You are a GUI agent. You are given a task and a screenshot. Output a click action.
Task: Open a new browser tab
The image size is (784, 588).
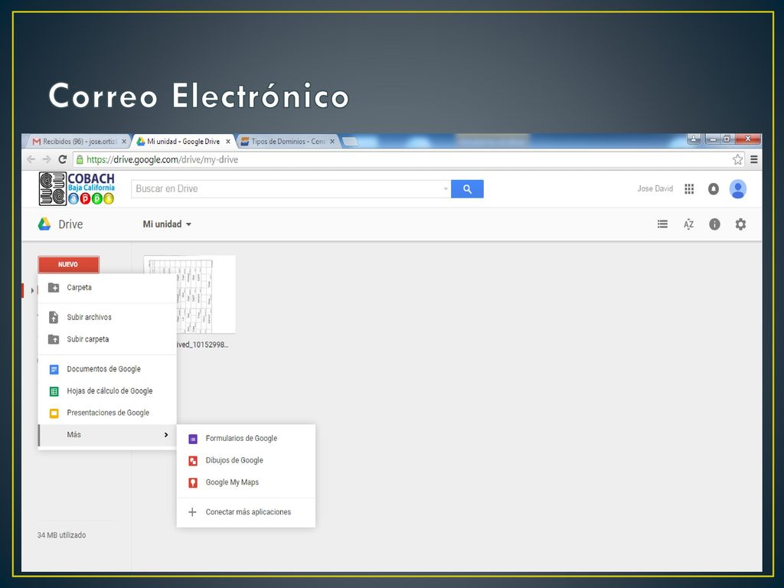pyautogui.click(x=350, y=142)
